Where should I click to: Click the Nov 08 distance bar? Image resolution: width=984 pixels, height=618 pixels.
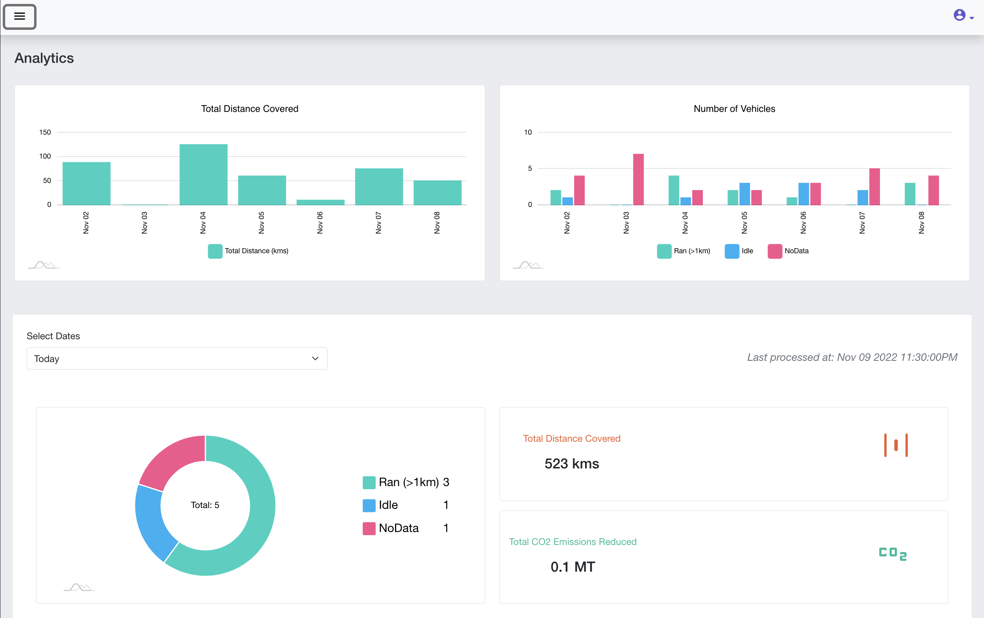click(x=438, y=192)
